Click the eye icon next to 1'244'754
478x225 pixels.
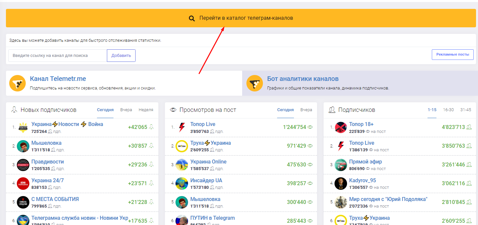pos(310,127)
